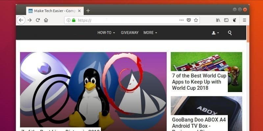Minimize the Firefox window
Screen dimensions: 263x131
pos(235,9)
